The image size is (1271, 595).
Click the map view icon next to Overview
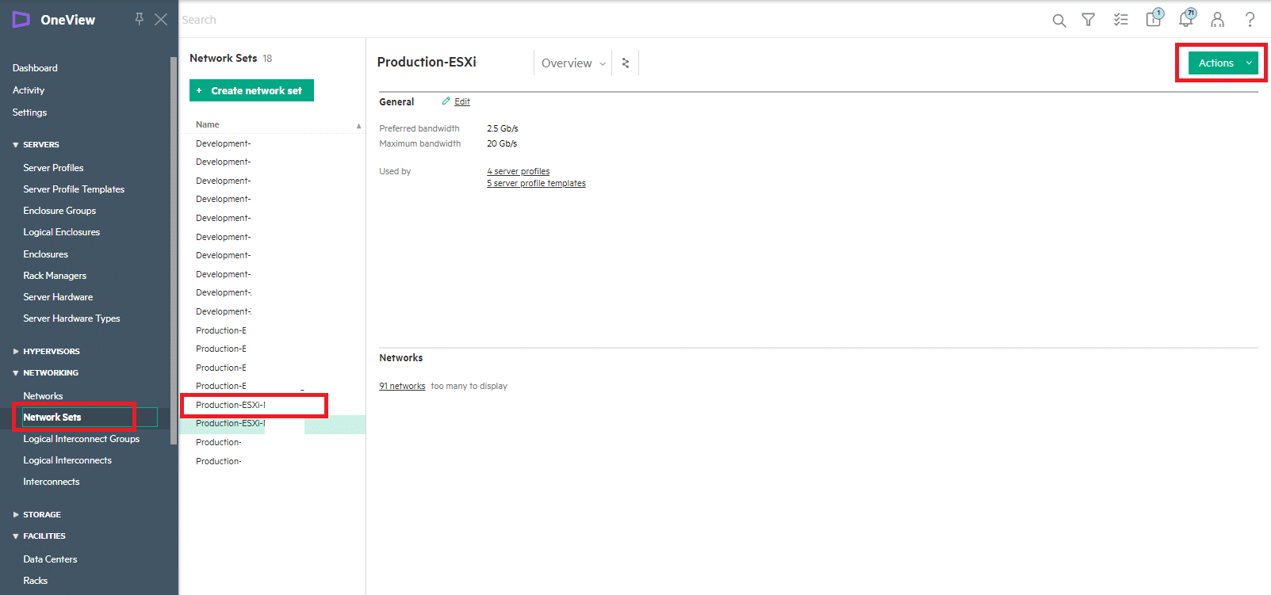pyautogui.click(x=626, y=63)
